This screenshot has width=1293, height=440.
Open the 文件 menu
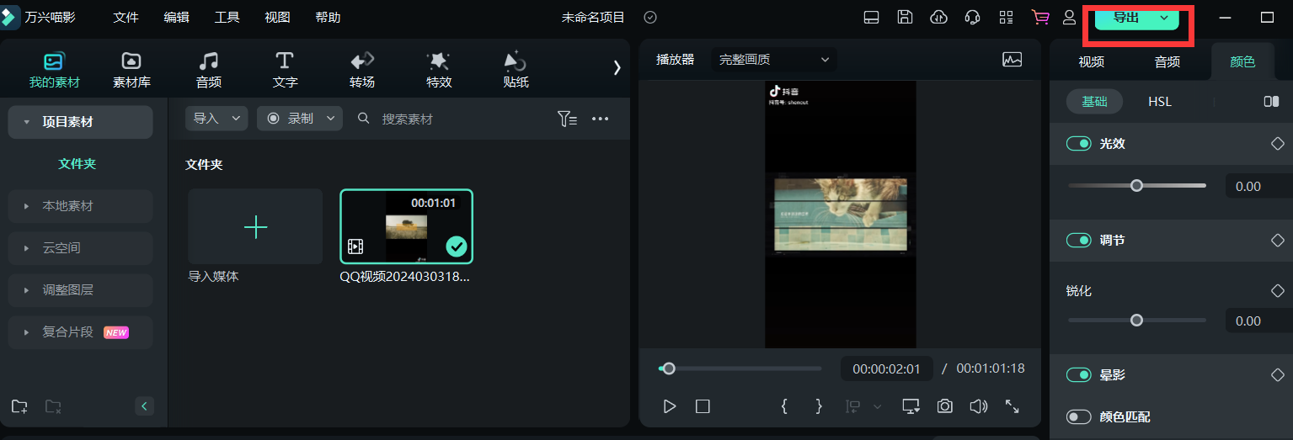[126, 18]
